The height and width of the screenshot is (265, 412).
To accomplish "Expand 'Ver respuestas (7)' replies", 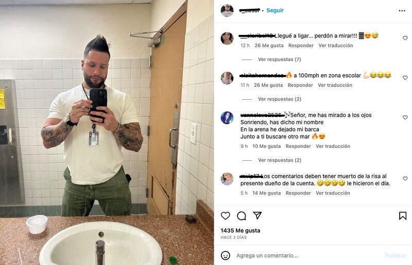I will coord(279,60).
